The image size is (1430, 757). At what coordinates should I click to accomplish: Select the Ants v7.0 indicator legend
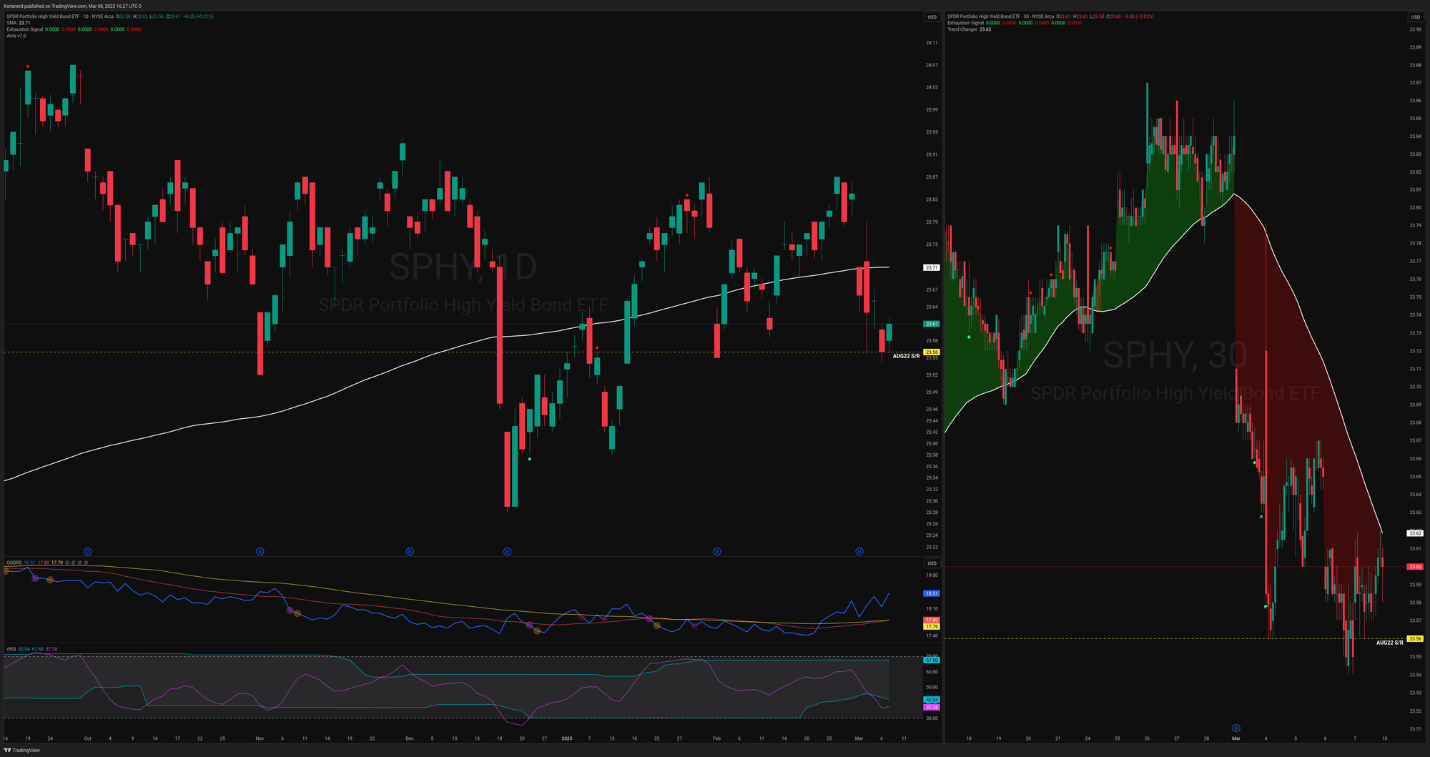click(x=16, y=36)
